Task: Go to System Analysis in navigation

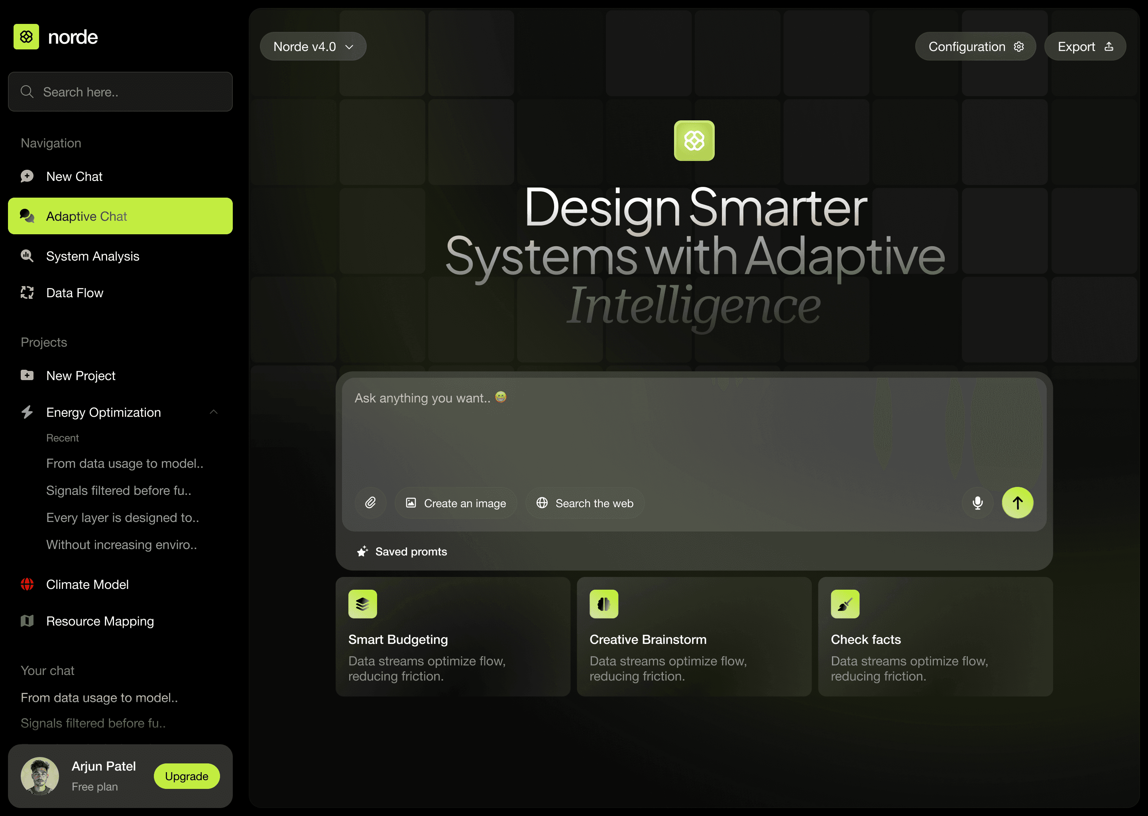Action: tap(92, 256)
